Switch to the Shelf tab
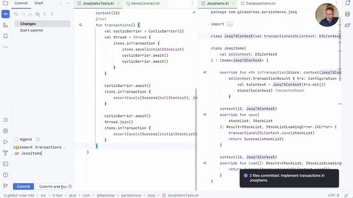Screen dimensions: 353x198 39,3
